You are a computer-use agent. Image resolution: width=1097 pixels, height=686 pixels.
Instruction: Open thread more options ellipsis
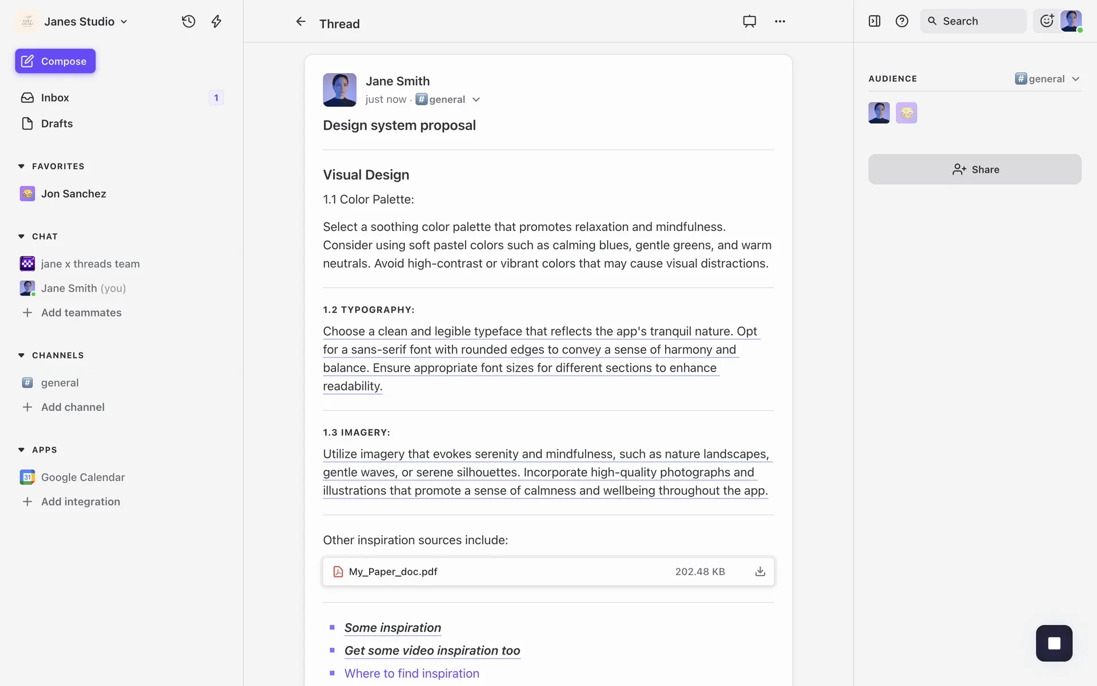pos(780,21)
